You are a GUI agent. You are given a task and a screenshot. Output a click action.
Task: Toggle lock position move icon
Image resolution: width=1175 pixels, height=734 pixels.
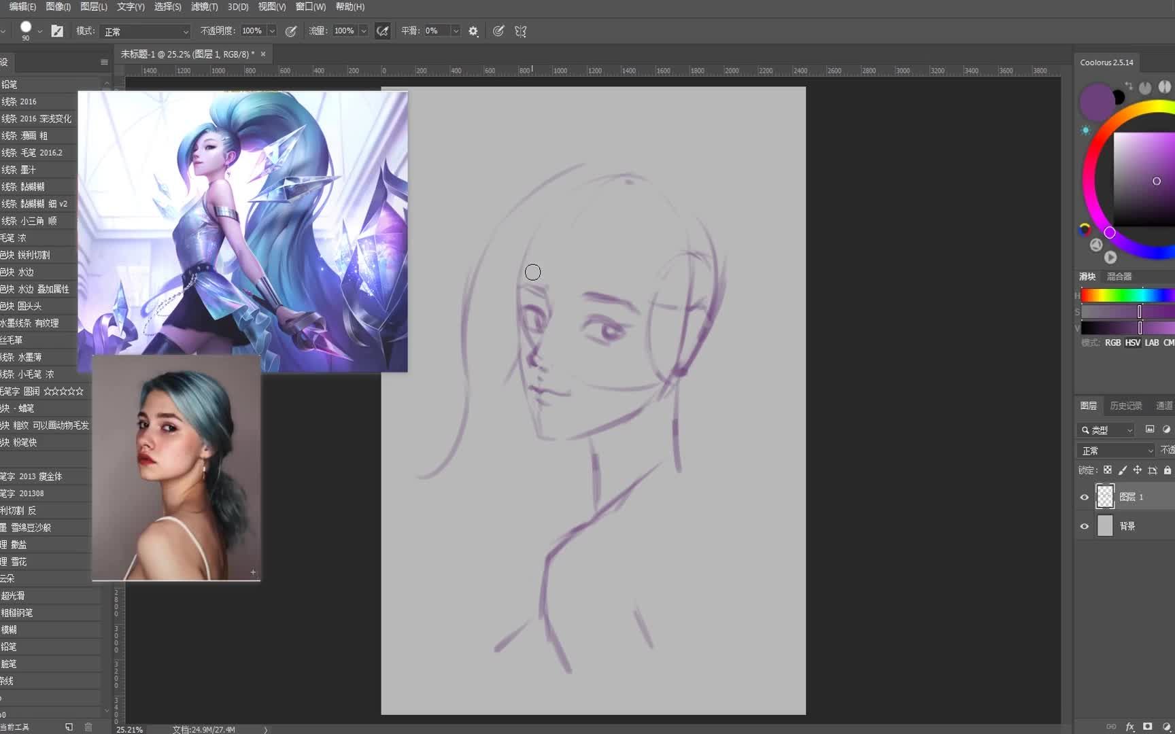pos(1138,470)
